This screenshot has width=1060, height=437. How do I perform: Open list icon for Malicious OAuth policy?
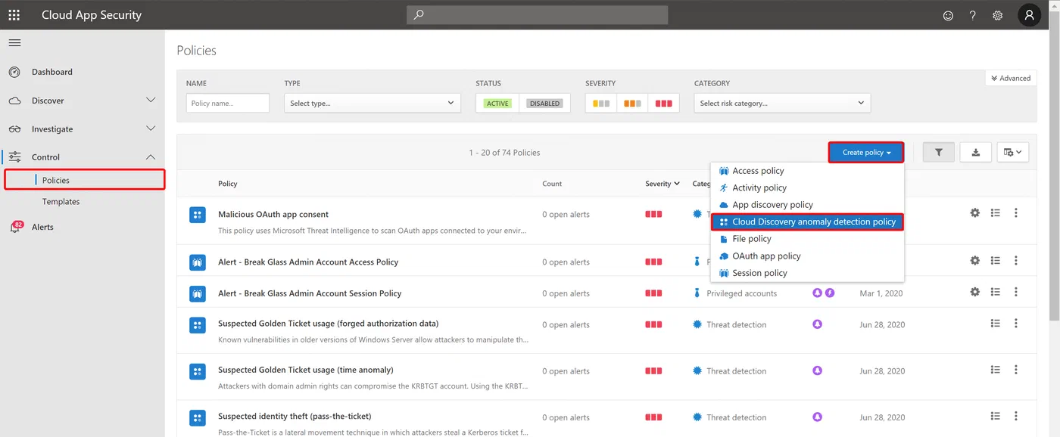(996, 214)
